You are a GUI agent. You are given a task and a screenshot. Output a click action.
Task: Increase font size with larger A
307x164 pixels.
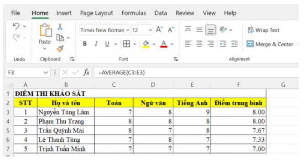[x=159, y=30]
